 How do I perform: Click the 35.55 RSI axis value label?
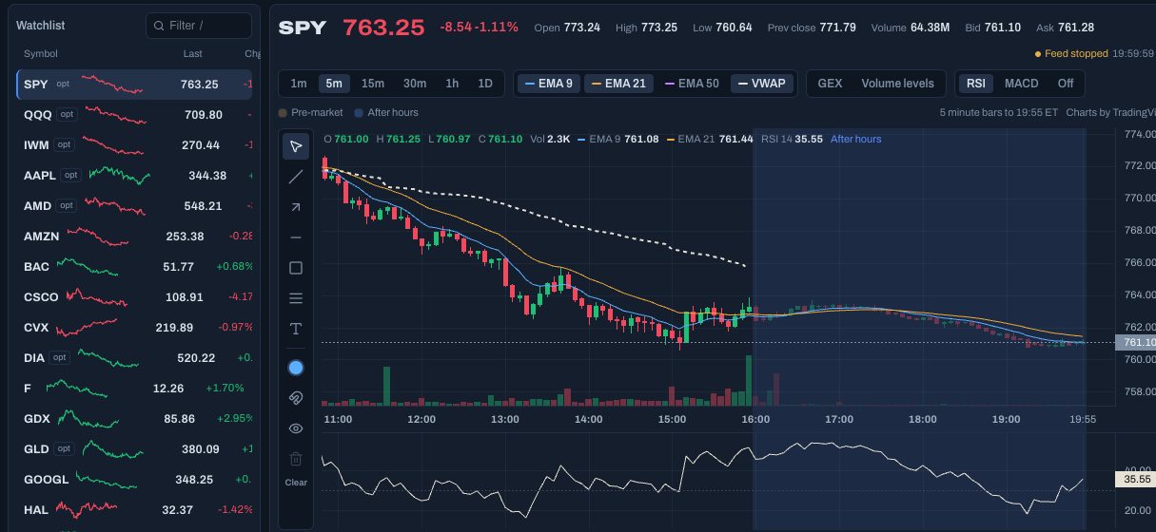(x=1136, y=480)
